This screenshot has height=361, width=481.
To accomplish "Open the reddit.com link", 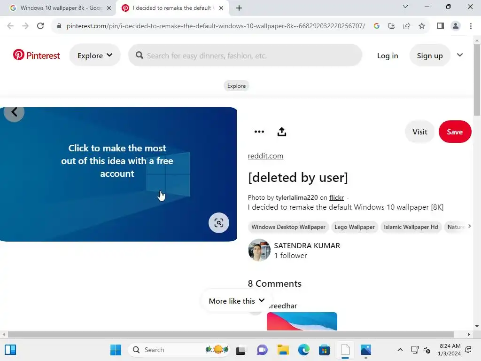I will pos(265,156).
